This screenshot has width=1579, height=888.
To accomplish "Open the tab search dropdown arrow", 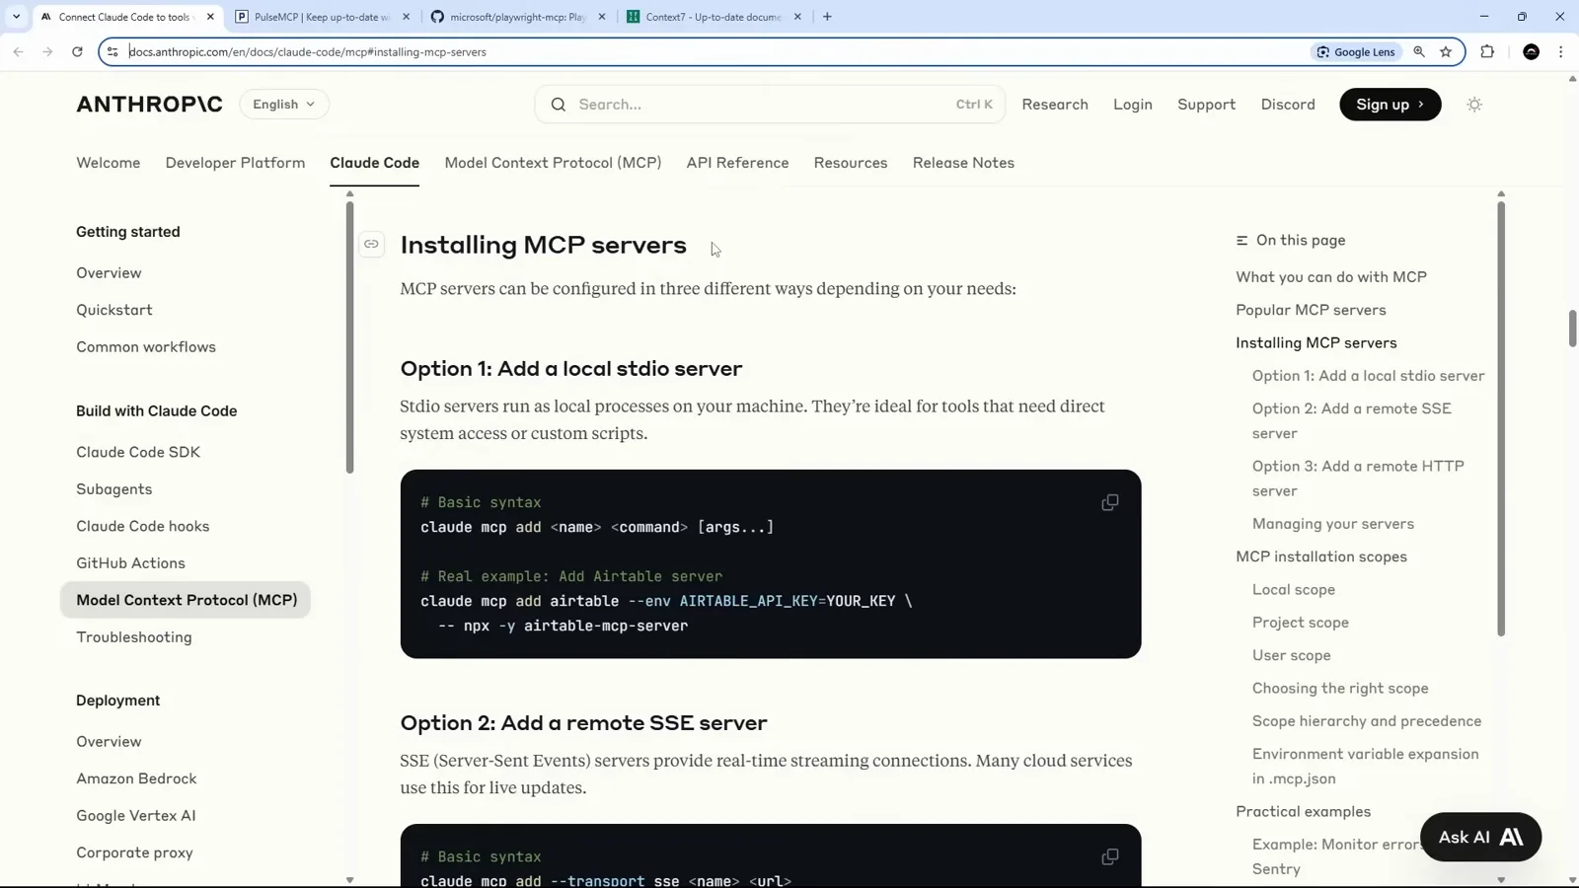I will tap(16, 17).
